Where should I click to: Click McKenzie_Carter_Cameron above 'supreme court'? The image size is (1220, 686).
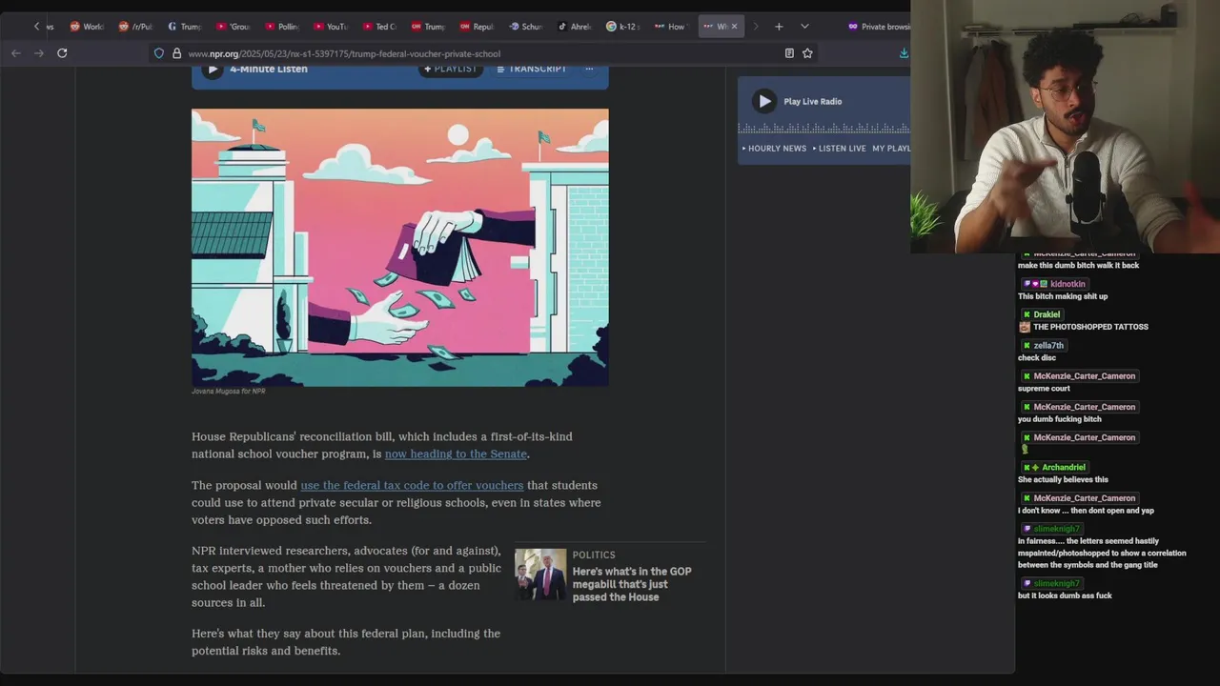[1085, 376]
